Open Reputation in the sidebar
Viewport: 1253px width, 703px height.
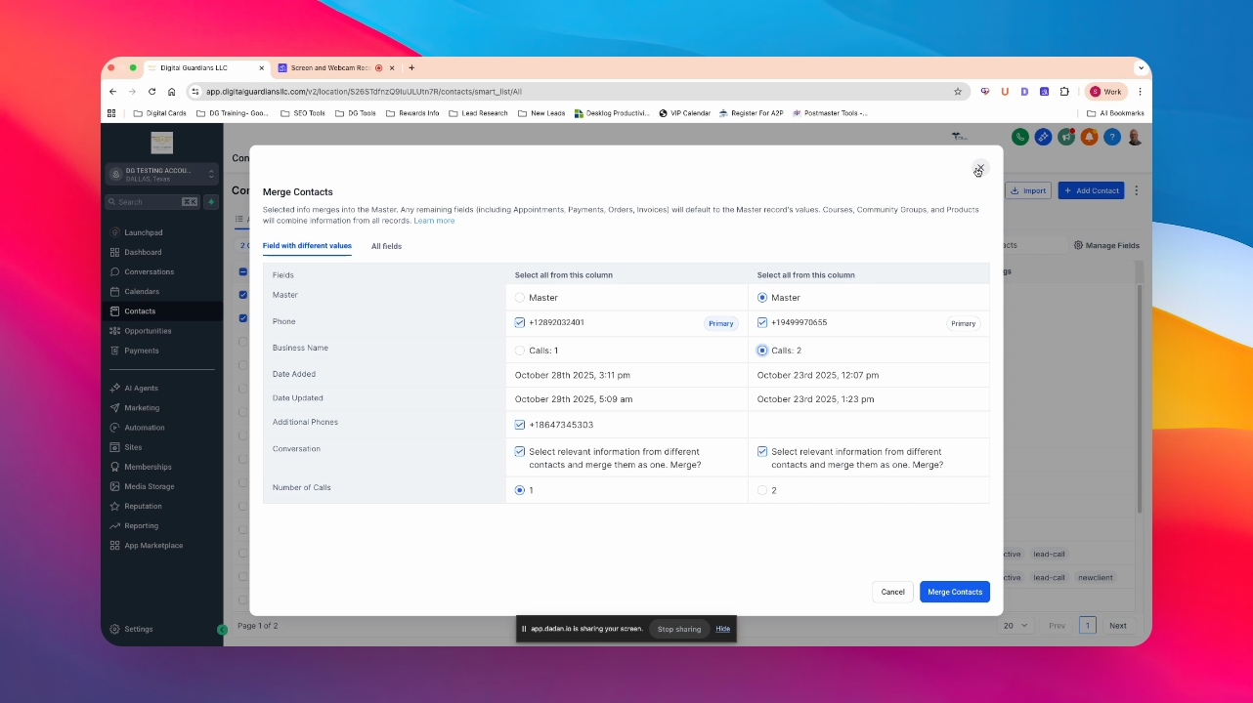143,506
